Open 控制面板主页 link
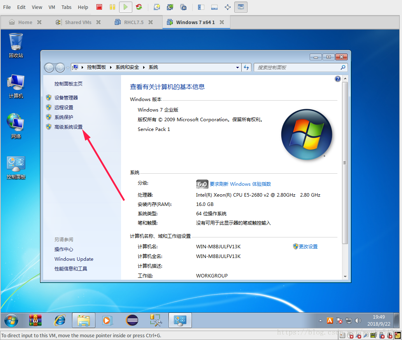 68,84
